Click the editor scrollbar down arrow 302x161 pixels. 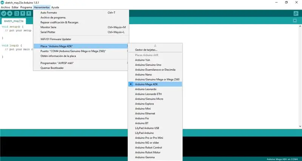coord(300,126)
